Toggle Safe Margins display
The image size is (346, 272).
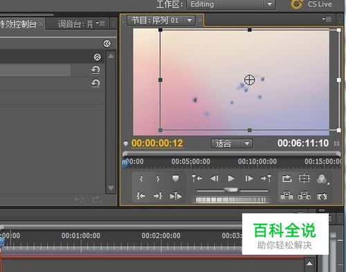304,178
